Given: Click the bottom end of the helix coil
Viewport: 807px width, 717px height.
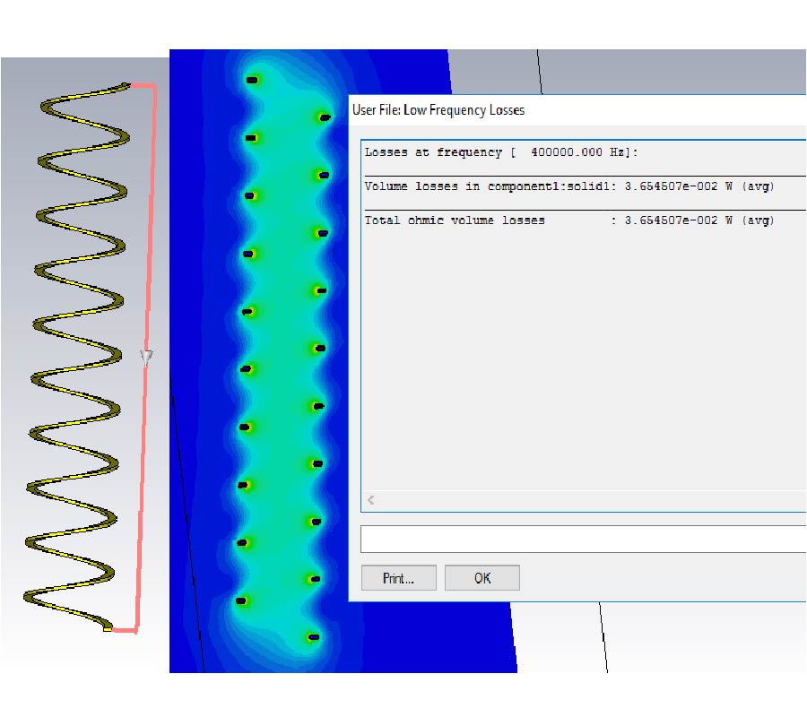Looking at the screenshot, I should tap(108, 629).
